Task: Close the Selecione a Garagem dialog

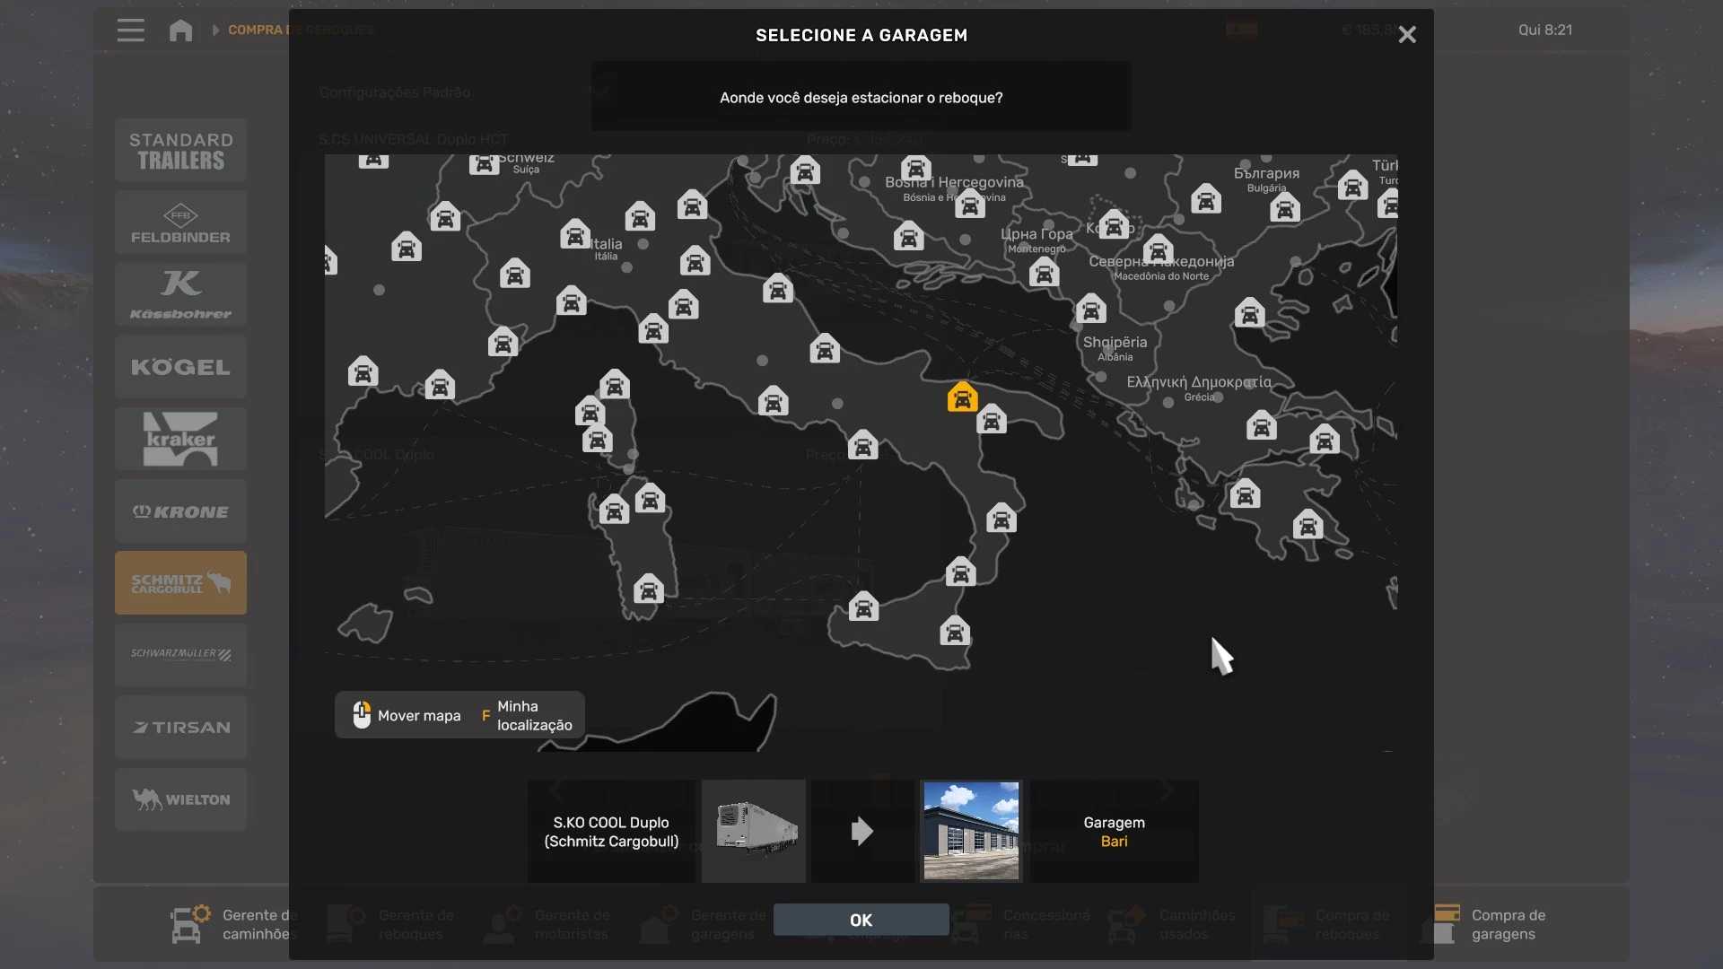Action: pos(1406,35)
